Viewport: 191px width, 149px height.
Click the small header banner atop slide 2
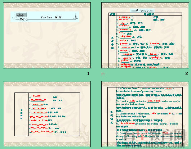[142, 10]
